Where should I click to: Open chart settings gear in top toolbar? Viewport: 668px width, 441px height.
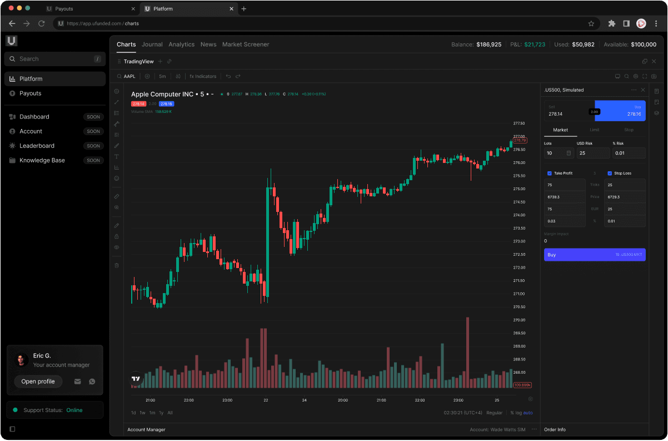click(x=636, y=76)
